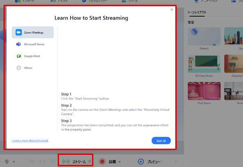Image resolution: width=243 pixels, height=167 pixels.
Task: Start recording with the 録画 button
Action: tap(107, 162)
